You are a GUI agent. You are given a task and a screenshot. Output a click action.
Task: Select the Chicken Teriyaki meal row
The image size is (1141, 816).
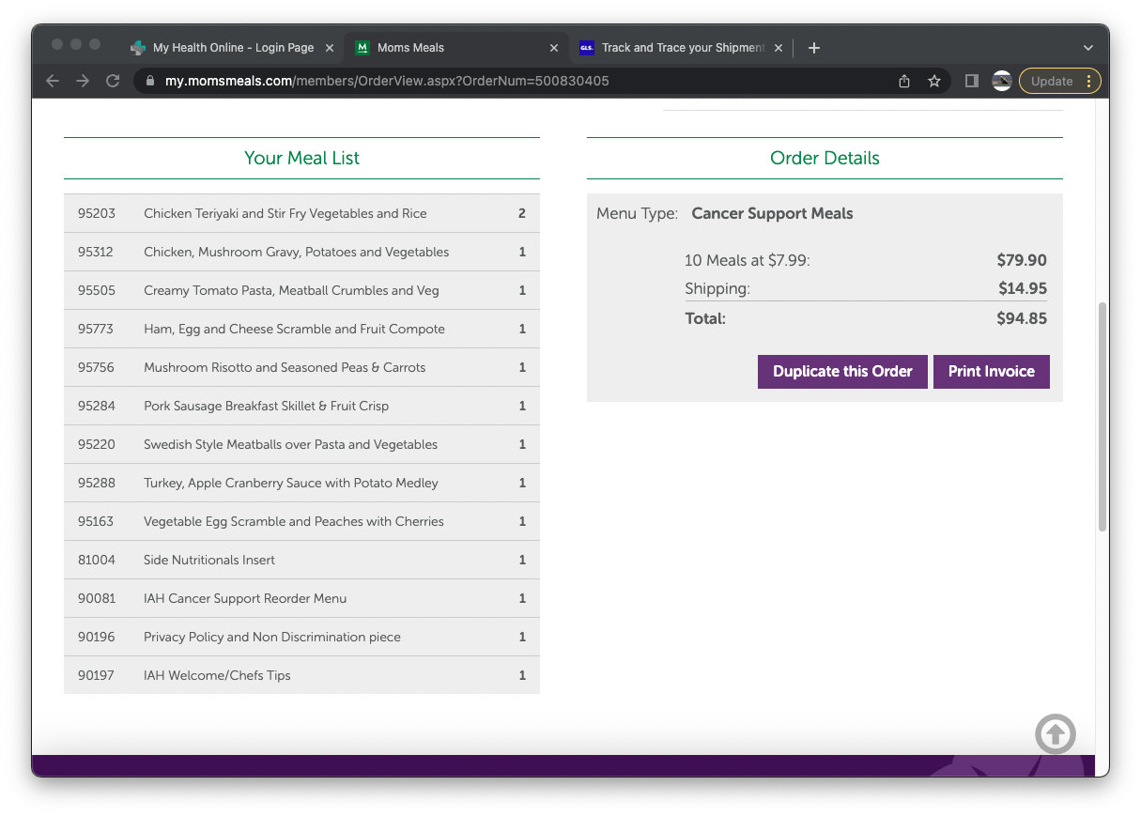tap(301, 213)
